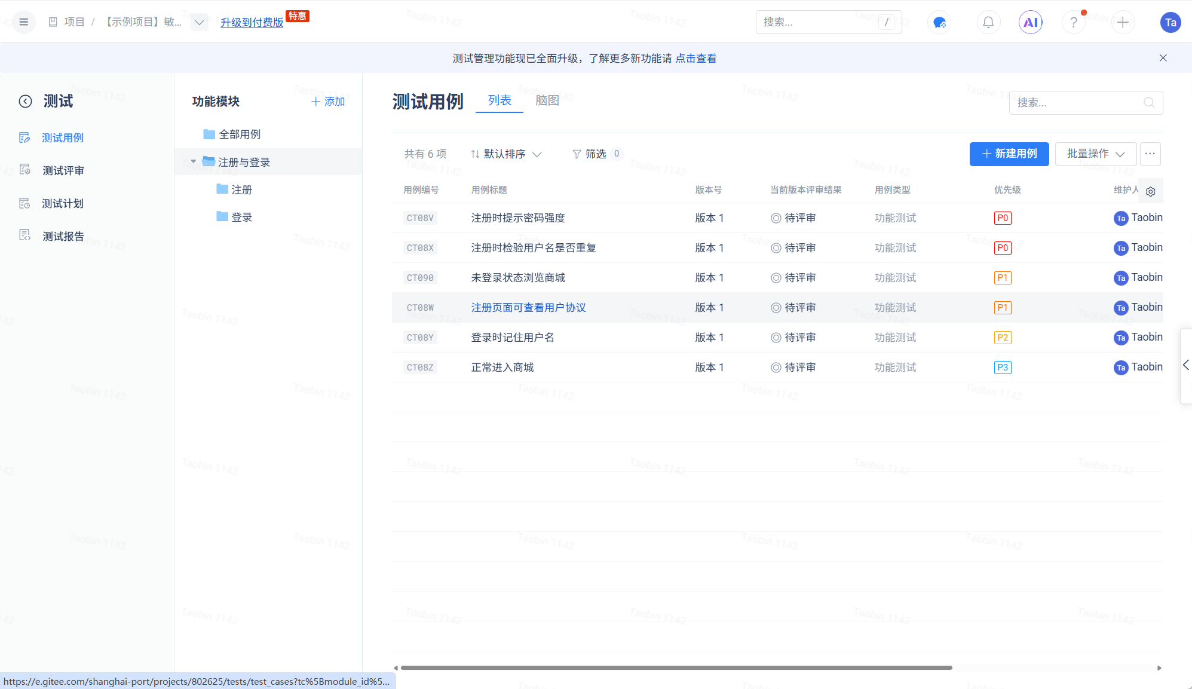The width and height of the screenshot is (1192, 689).
Task: Click the more actions ellipsis icon
Action: [1150, 154]
